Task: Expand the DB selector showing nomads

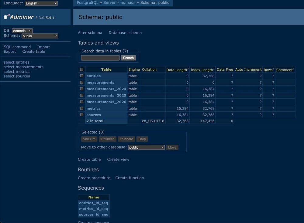Action: pos(22,31)
